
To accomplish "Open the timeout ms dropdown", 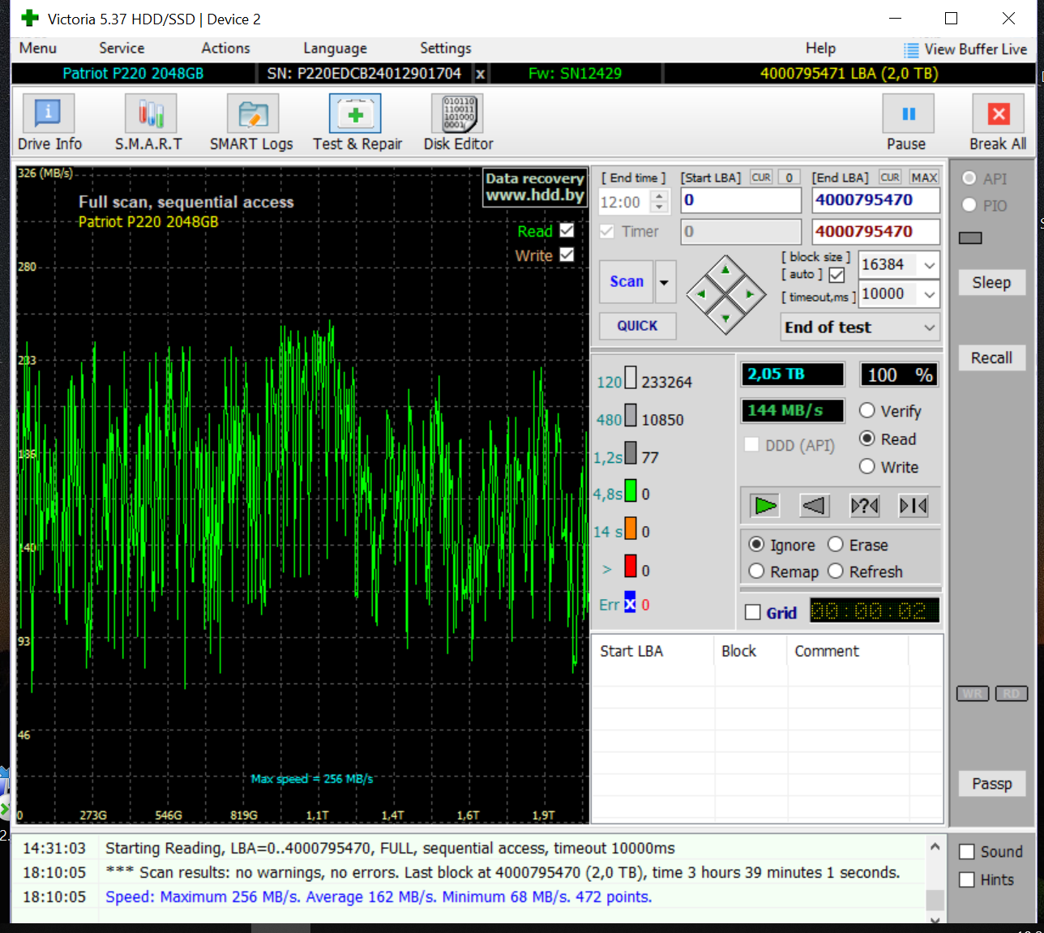I will (x=929, y=294).
